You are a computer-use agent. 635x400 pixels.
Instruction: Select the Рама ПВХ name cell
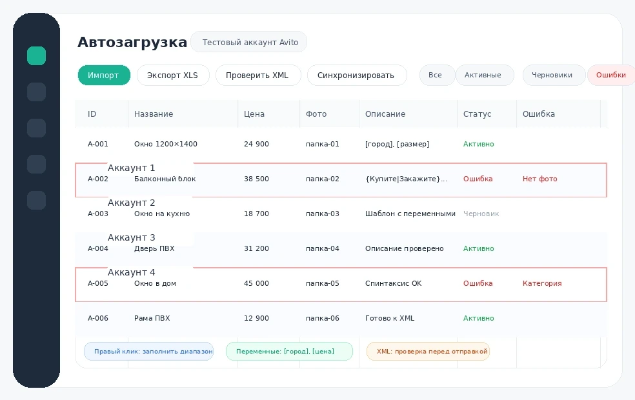pyautogui.click(x=152, y=318)
